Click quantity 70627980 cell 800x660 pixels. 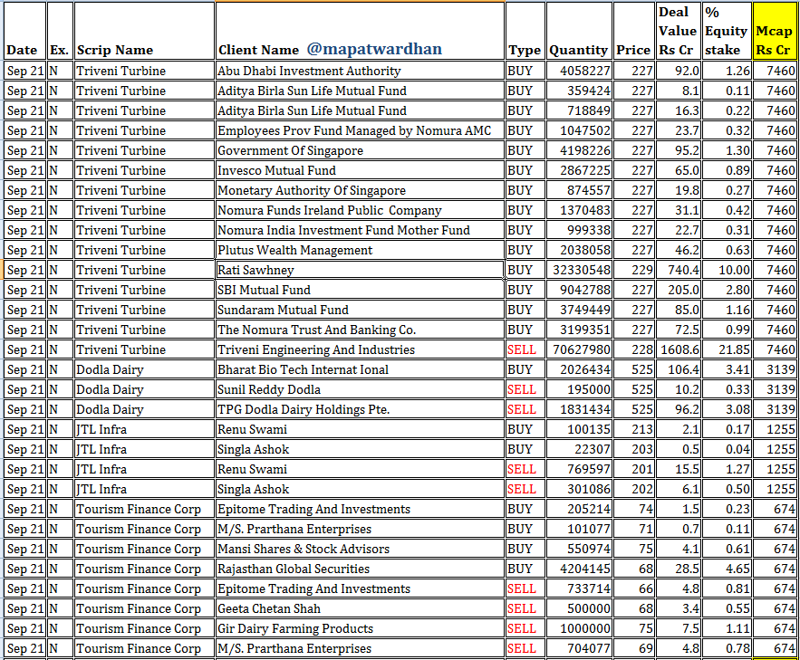tap(579, 349)
